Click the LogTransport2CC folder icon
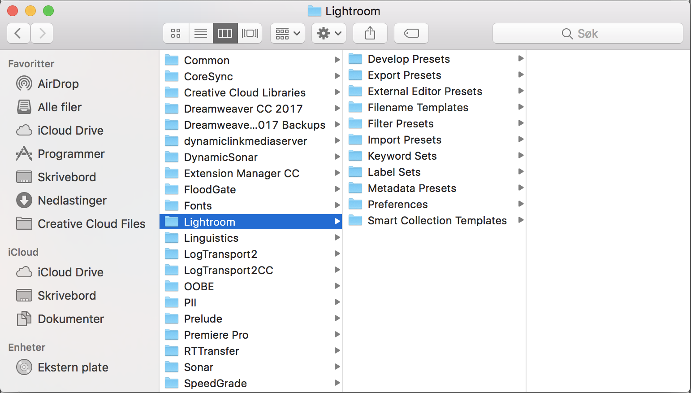691x393 pixels. coord(172,270)
